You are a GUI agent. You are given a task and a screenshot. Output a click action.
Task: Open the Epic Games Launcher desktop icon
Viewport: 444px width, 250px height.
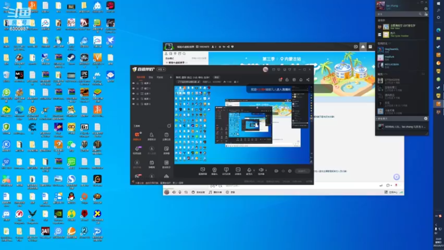pos(84,78)
